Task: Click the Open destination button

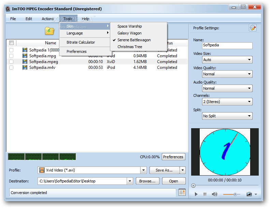Action: [174, 181]
